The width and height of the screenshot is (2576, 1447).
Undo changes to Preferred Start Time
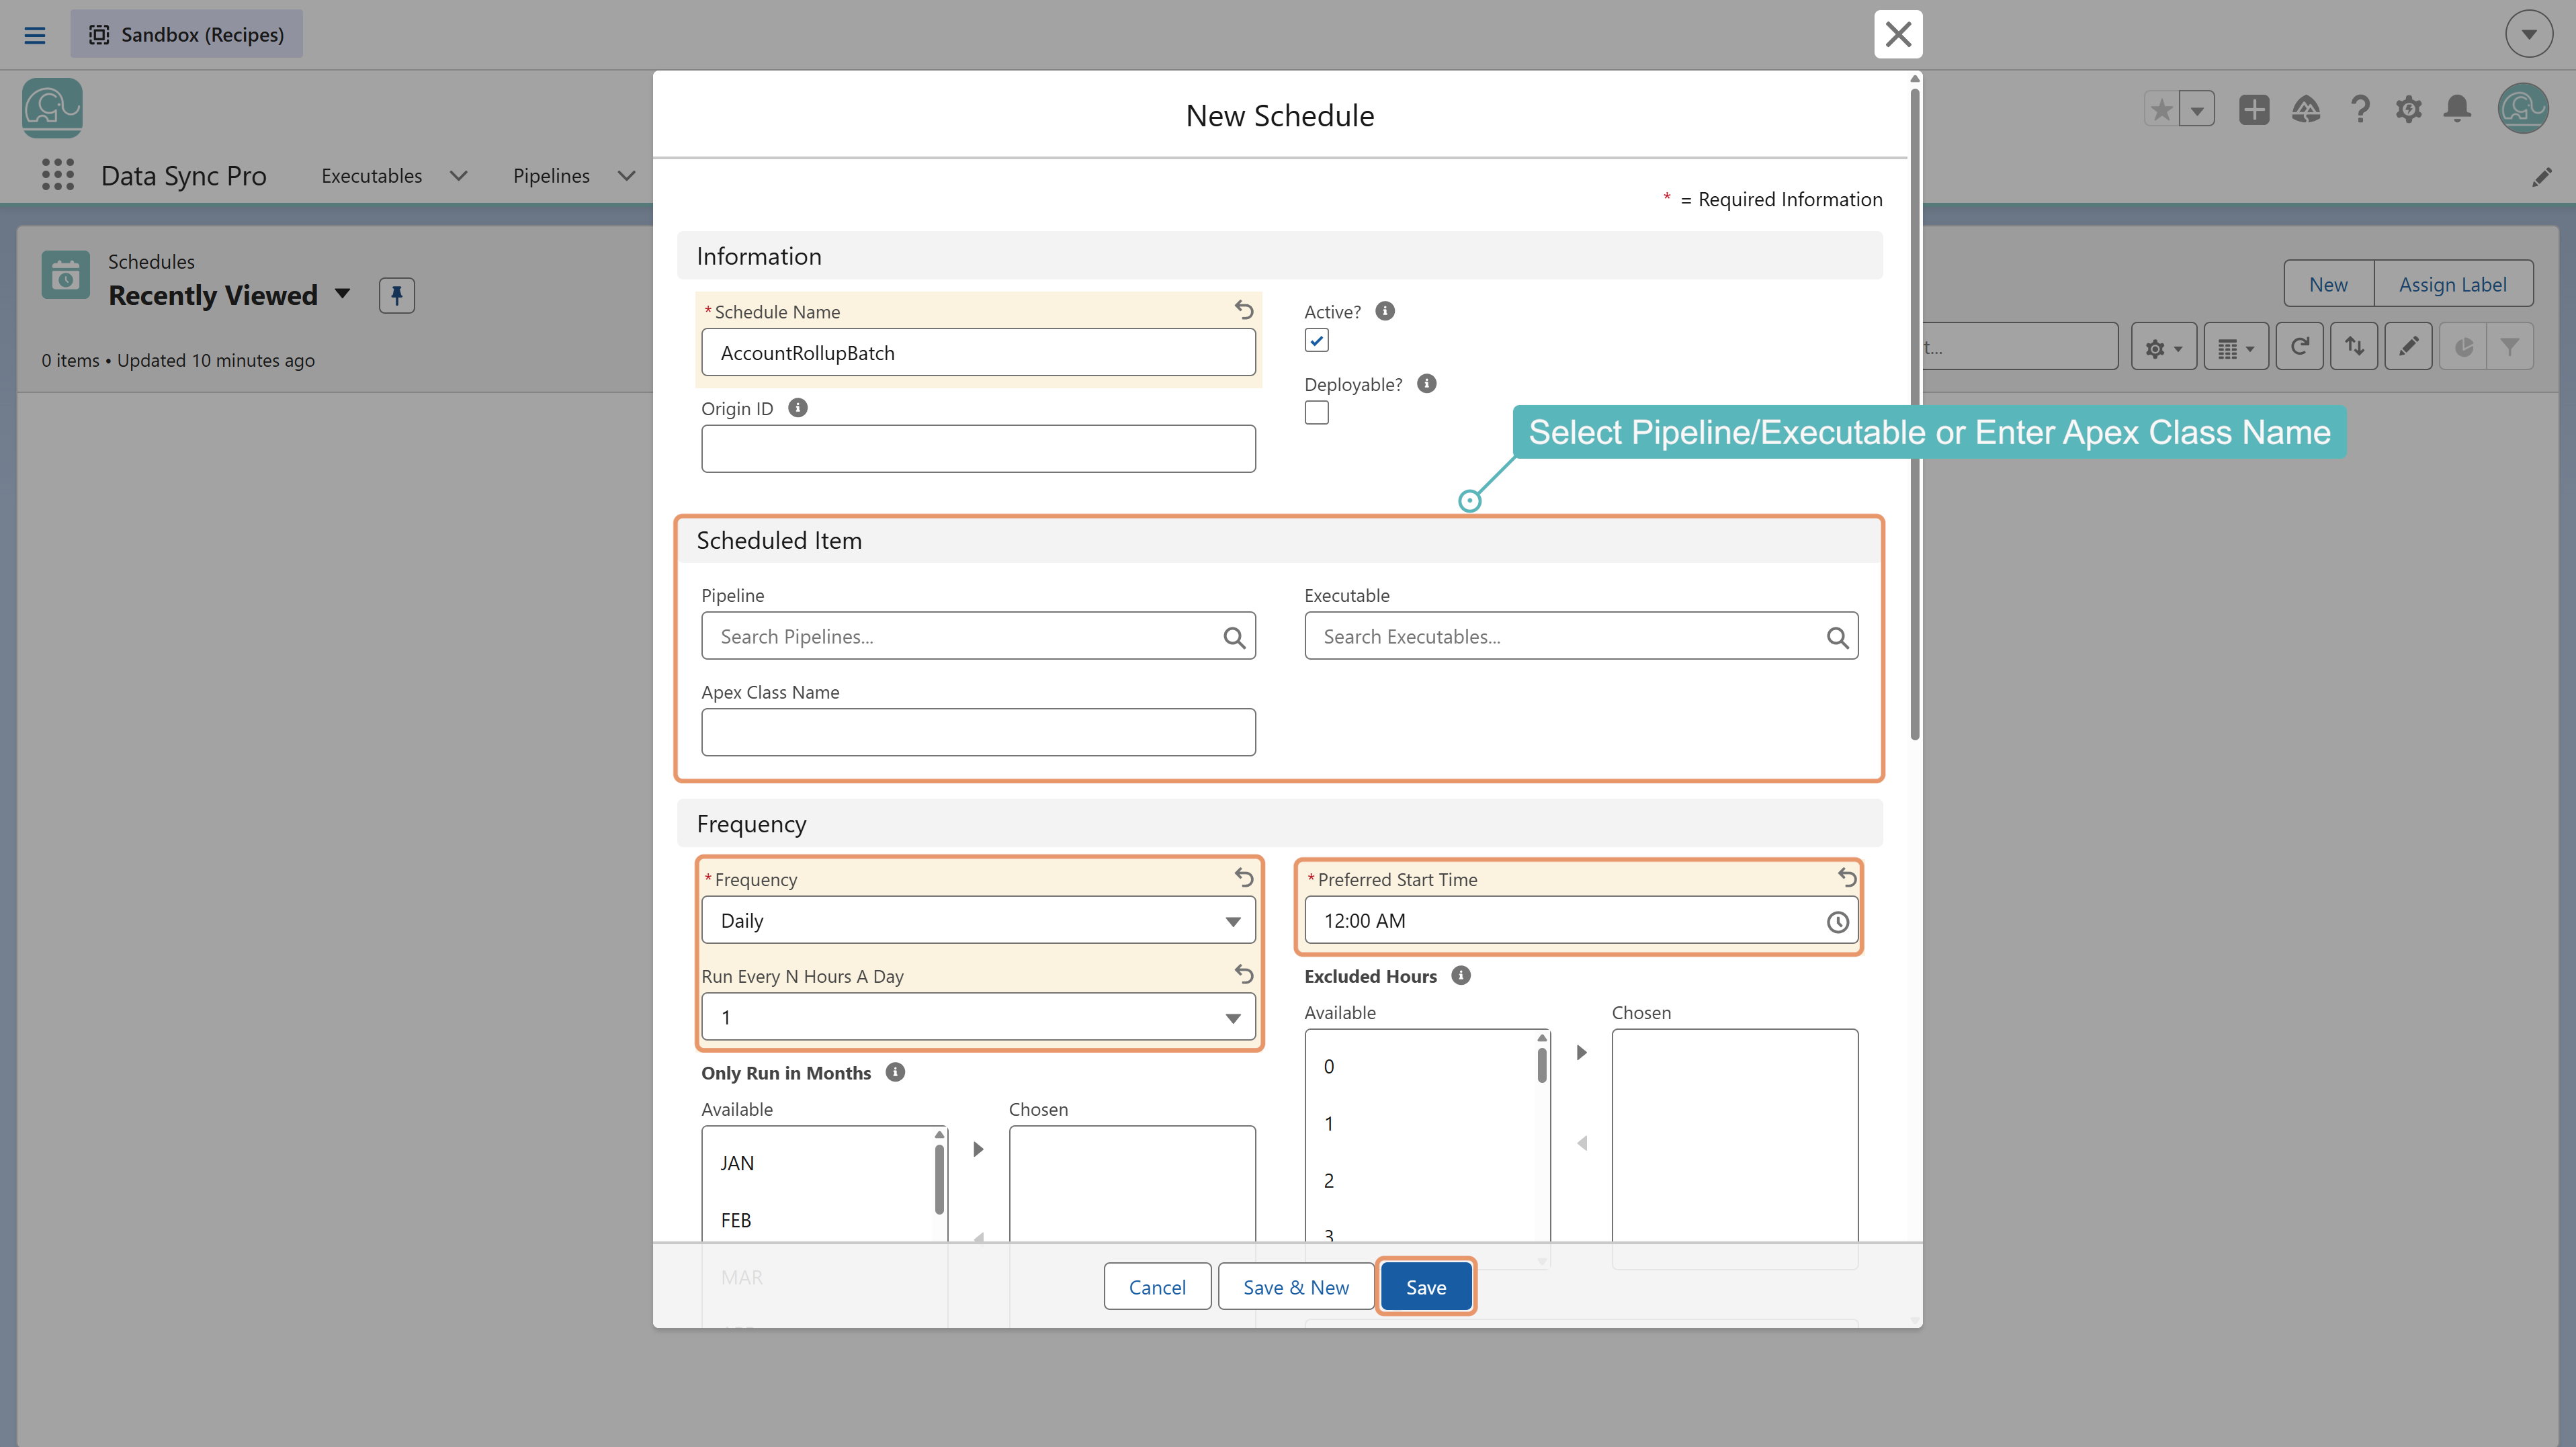coord(1847,877)
